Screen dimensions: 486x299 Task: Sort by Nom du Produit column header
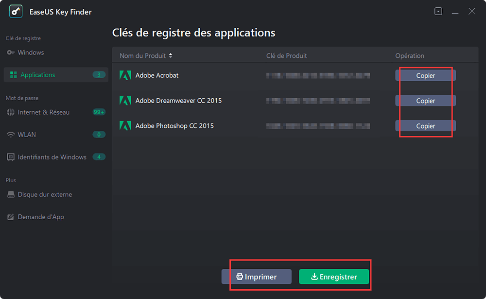(142, 56)
